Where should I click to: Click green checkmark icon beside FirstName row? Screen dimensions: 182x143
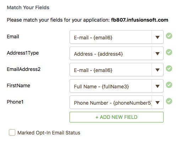point(169,85)
